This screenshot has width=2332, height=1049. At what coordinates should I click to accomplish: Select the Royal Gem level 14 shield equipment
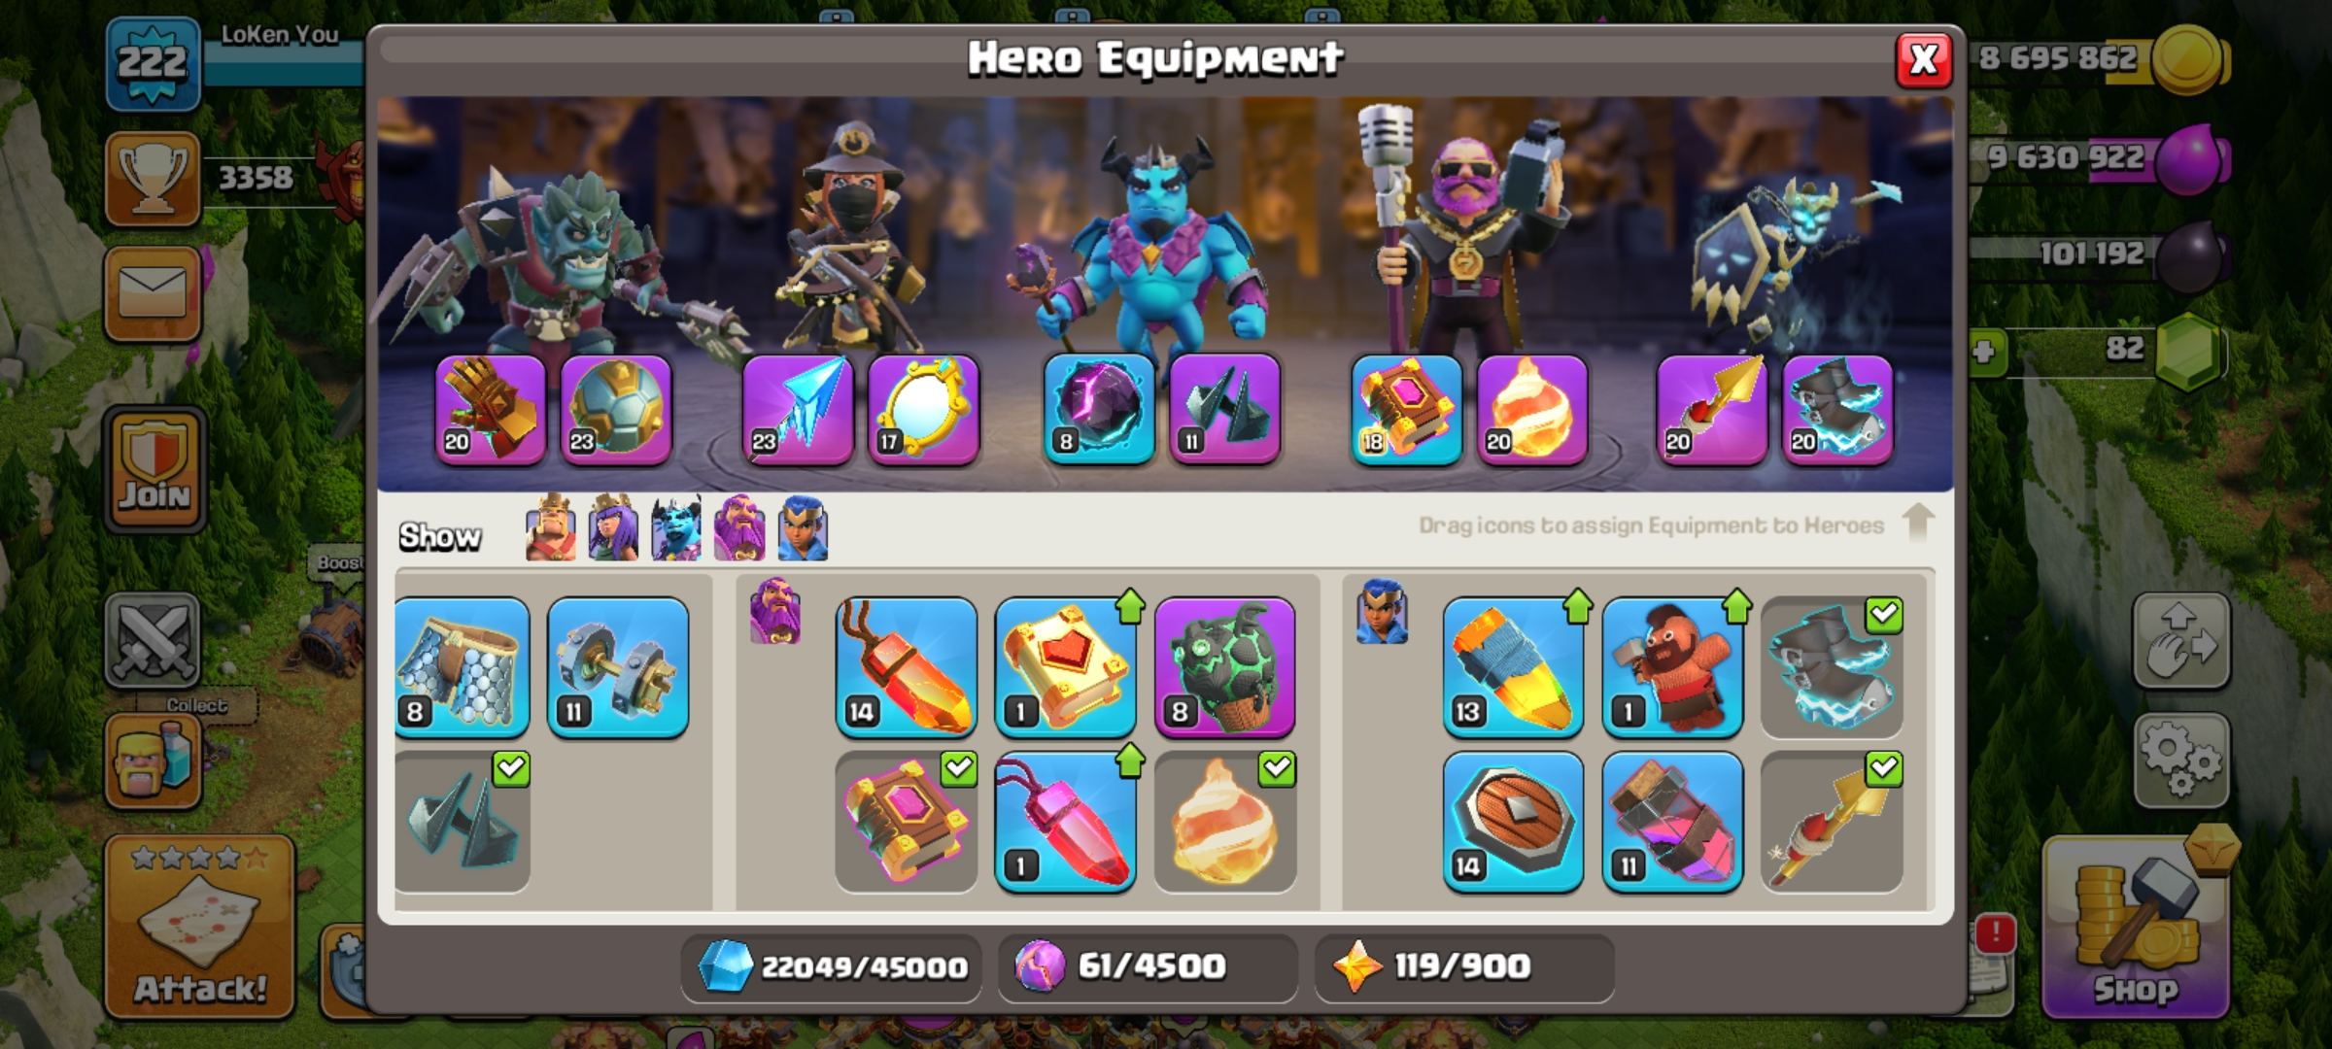point(1513,822)
